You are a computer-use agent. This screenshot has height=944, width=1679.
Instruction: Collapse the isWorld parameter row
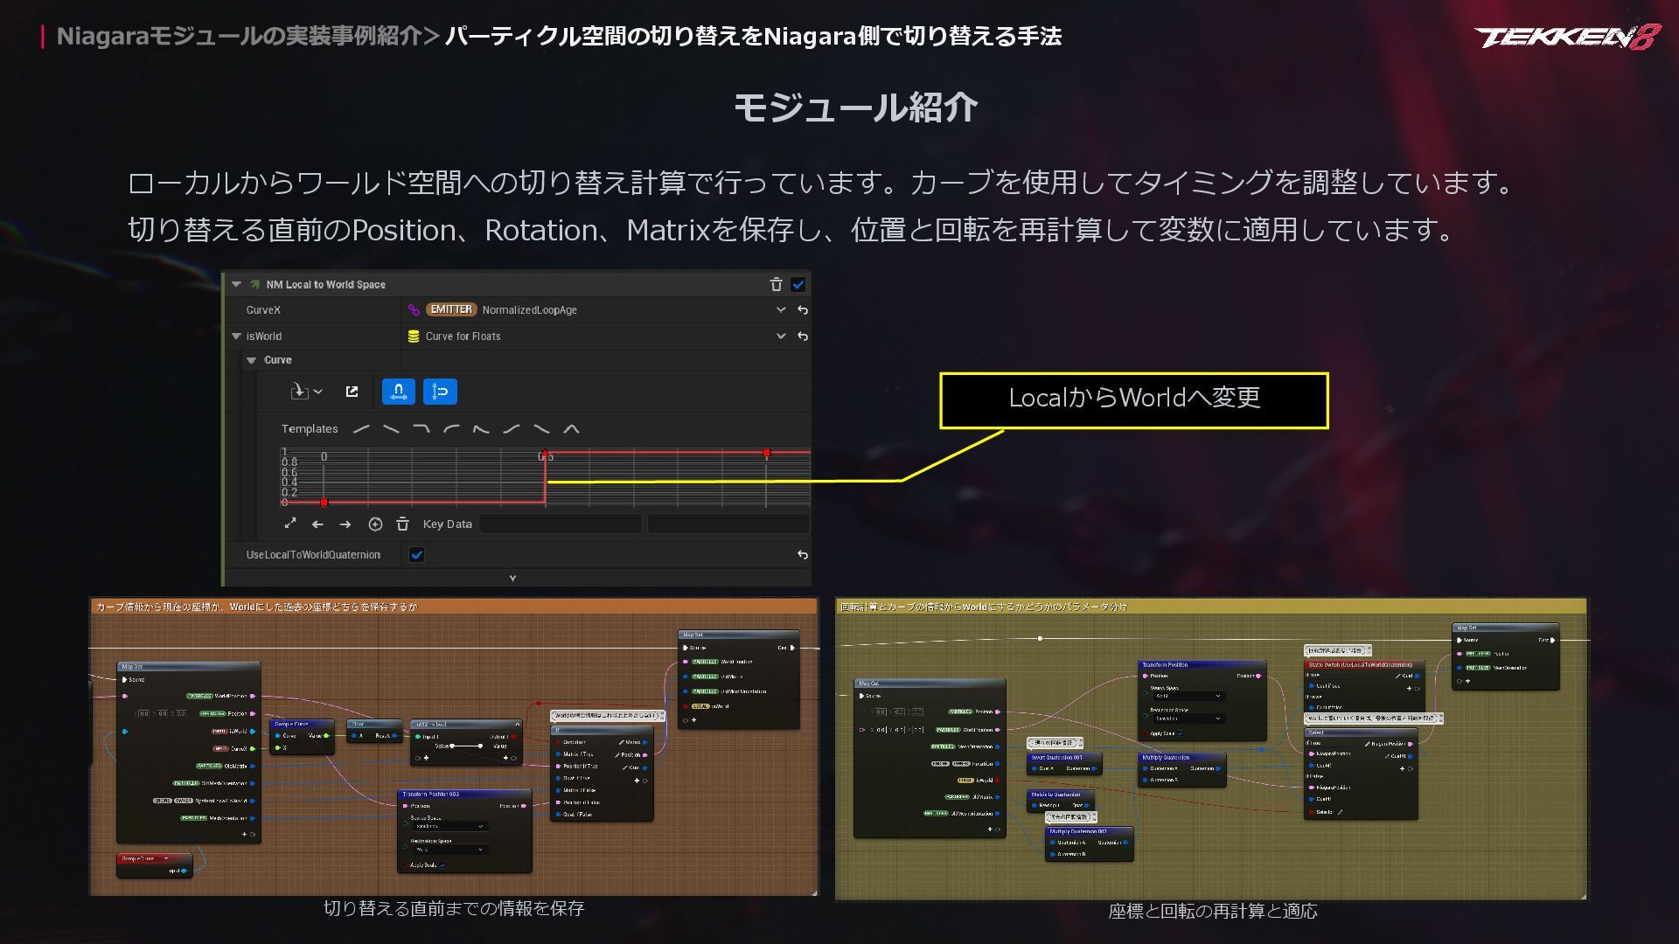(236, 337)
